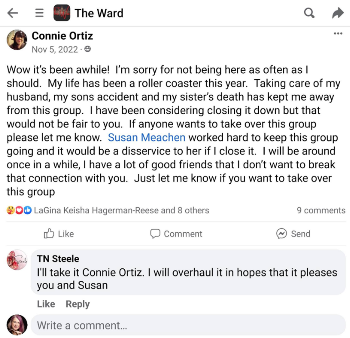
Task: Tap The Ward group logo
Action: tap(61, 13)
